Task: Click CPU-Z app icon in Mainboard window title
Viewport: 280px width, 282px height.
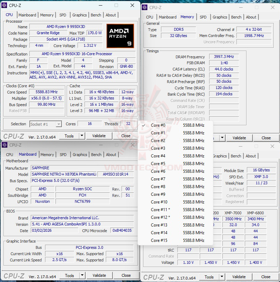Action: pyautogui.click(x=5, y=145)
